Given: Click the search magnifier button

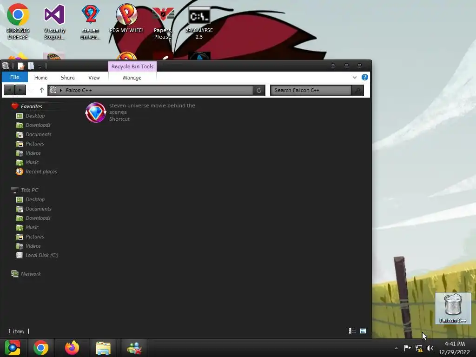Looking at the screenshot, I should point(357,90).
